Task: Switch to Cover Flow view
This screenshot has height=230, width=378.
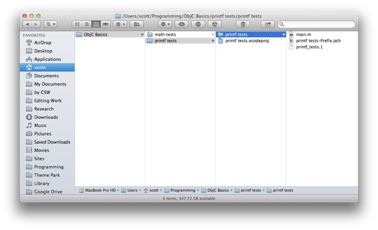Action: click(106, 24)
